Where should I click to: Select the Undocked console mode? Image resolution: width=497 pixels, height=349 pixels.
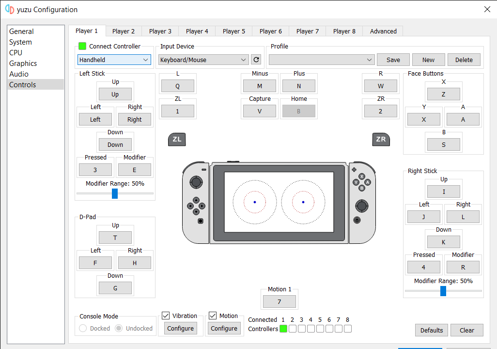coord(134,328)
